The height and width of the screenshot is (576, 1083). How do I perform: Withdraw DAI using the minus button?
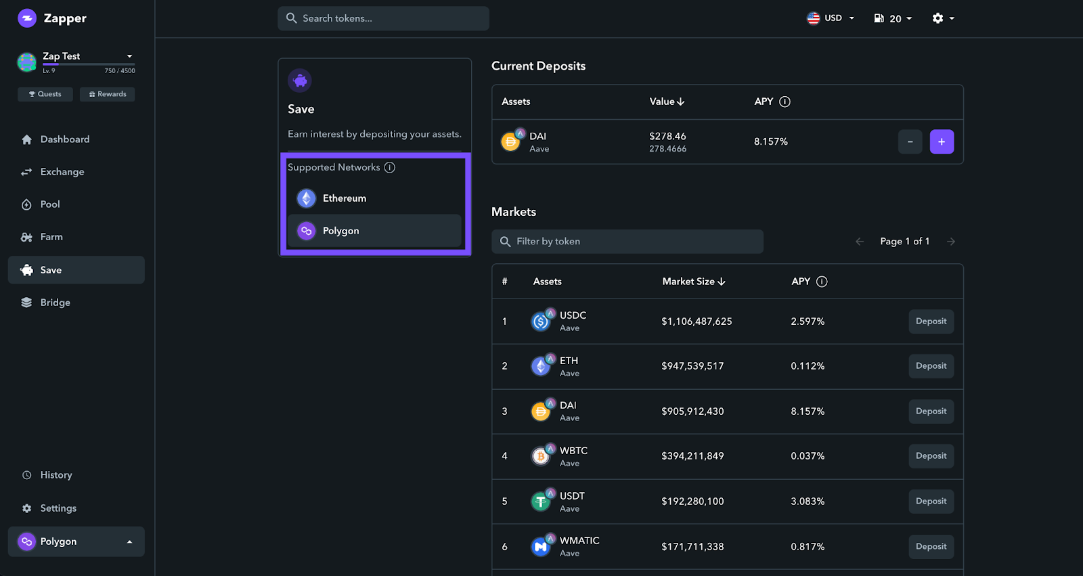[910, 141]
